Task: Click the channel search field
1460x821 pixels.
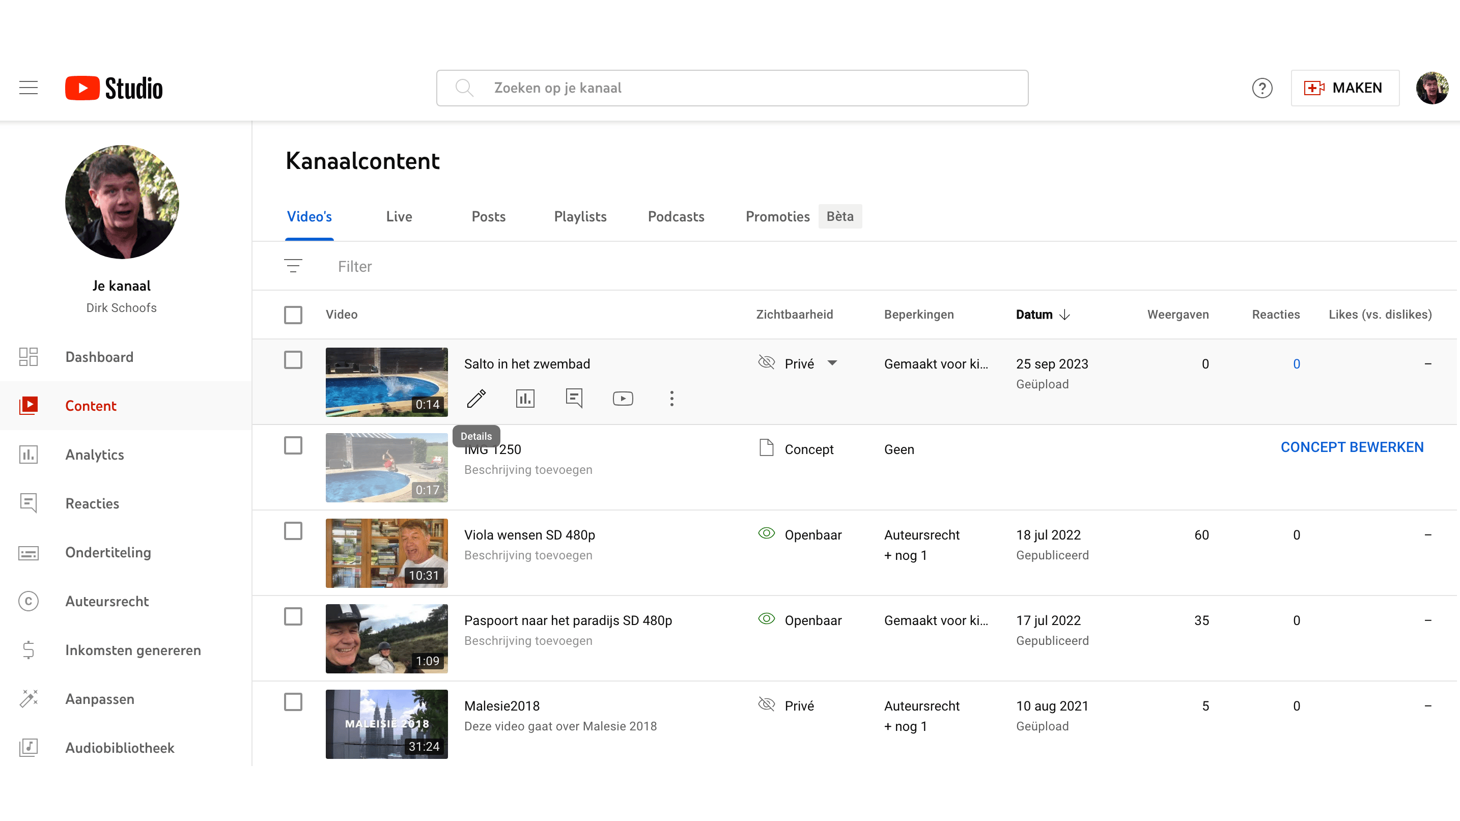Action: (731, 88)
